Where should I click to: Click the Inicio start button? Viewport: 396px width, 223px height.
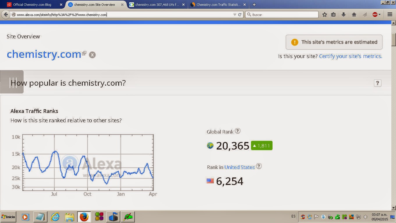point(8,217)
